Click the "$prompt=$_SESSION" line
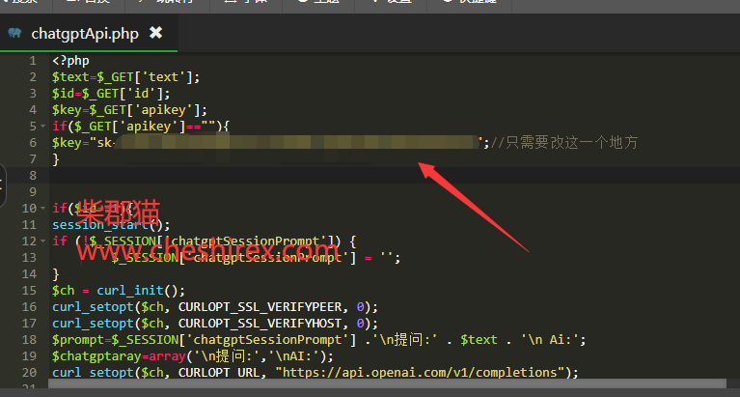 [319, 340]
